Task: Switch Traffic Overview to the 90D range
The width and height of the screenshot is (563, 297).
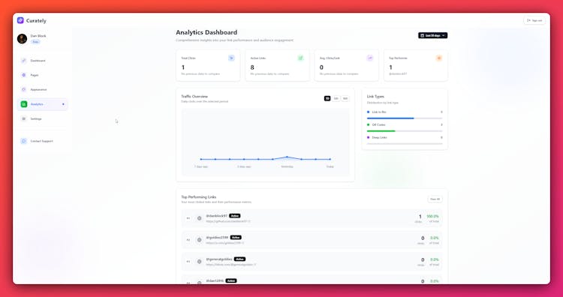Action: pos(345,98)
